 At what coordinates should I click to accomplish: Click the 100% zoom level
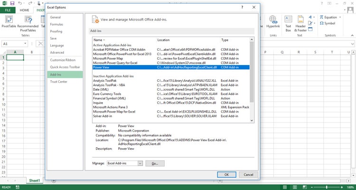click(350, 187)
